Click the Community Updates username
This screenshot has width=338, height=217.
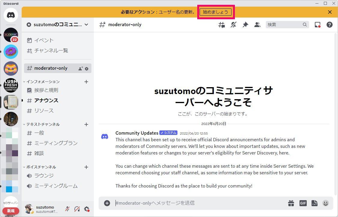[137, 133]
